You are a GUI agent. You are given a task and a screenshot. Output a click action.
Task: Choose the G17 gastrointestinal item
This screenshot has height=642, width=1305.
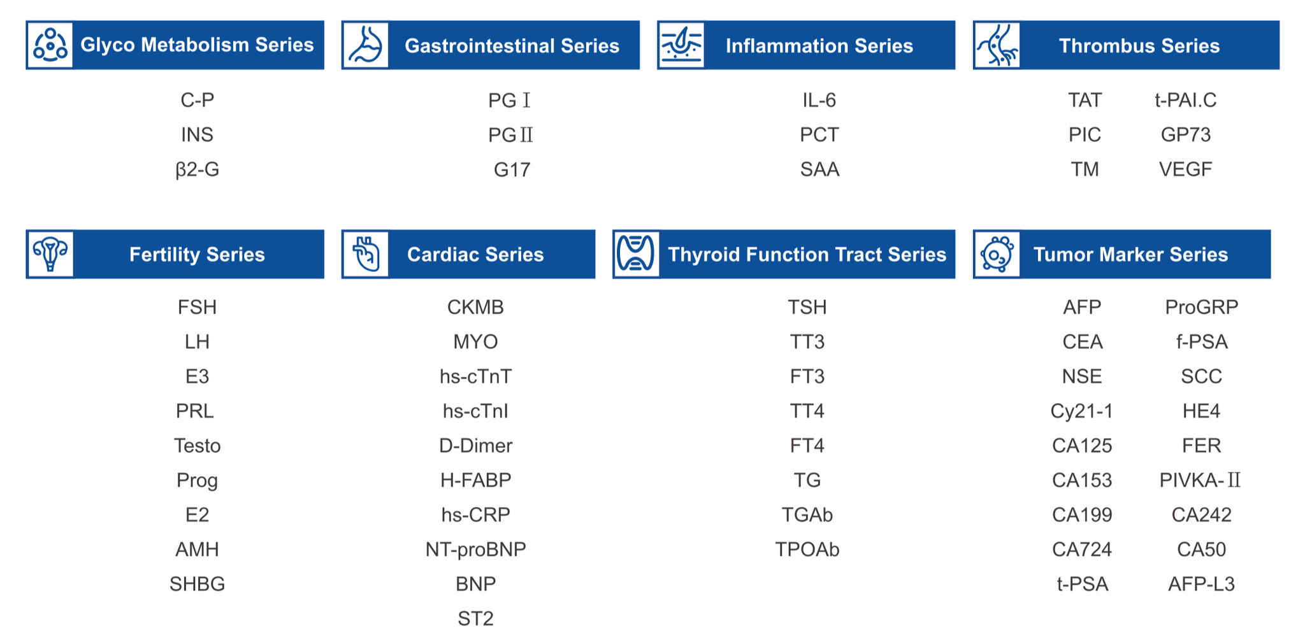[512, 169]
